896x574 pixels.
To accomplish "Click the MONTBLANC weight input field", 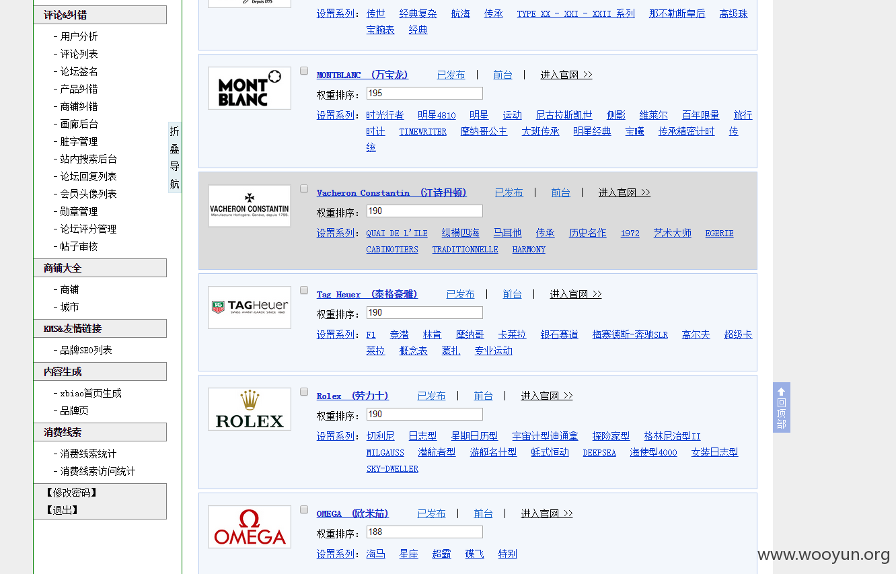I will pyautogui.click(x=424, y=94).
